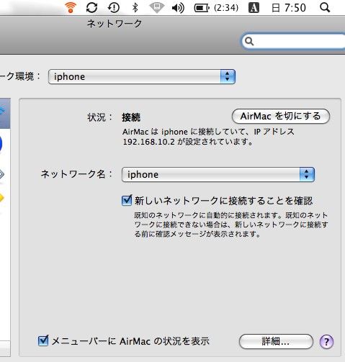Click the date and time 日 7:50 menu
Screen dimensions: 345x362
[x=289, y=8]
